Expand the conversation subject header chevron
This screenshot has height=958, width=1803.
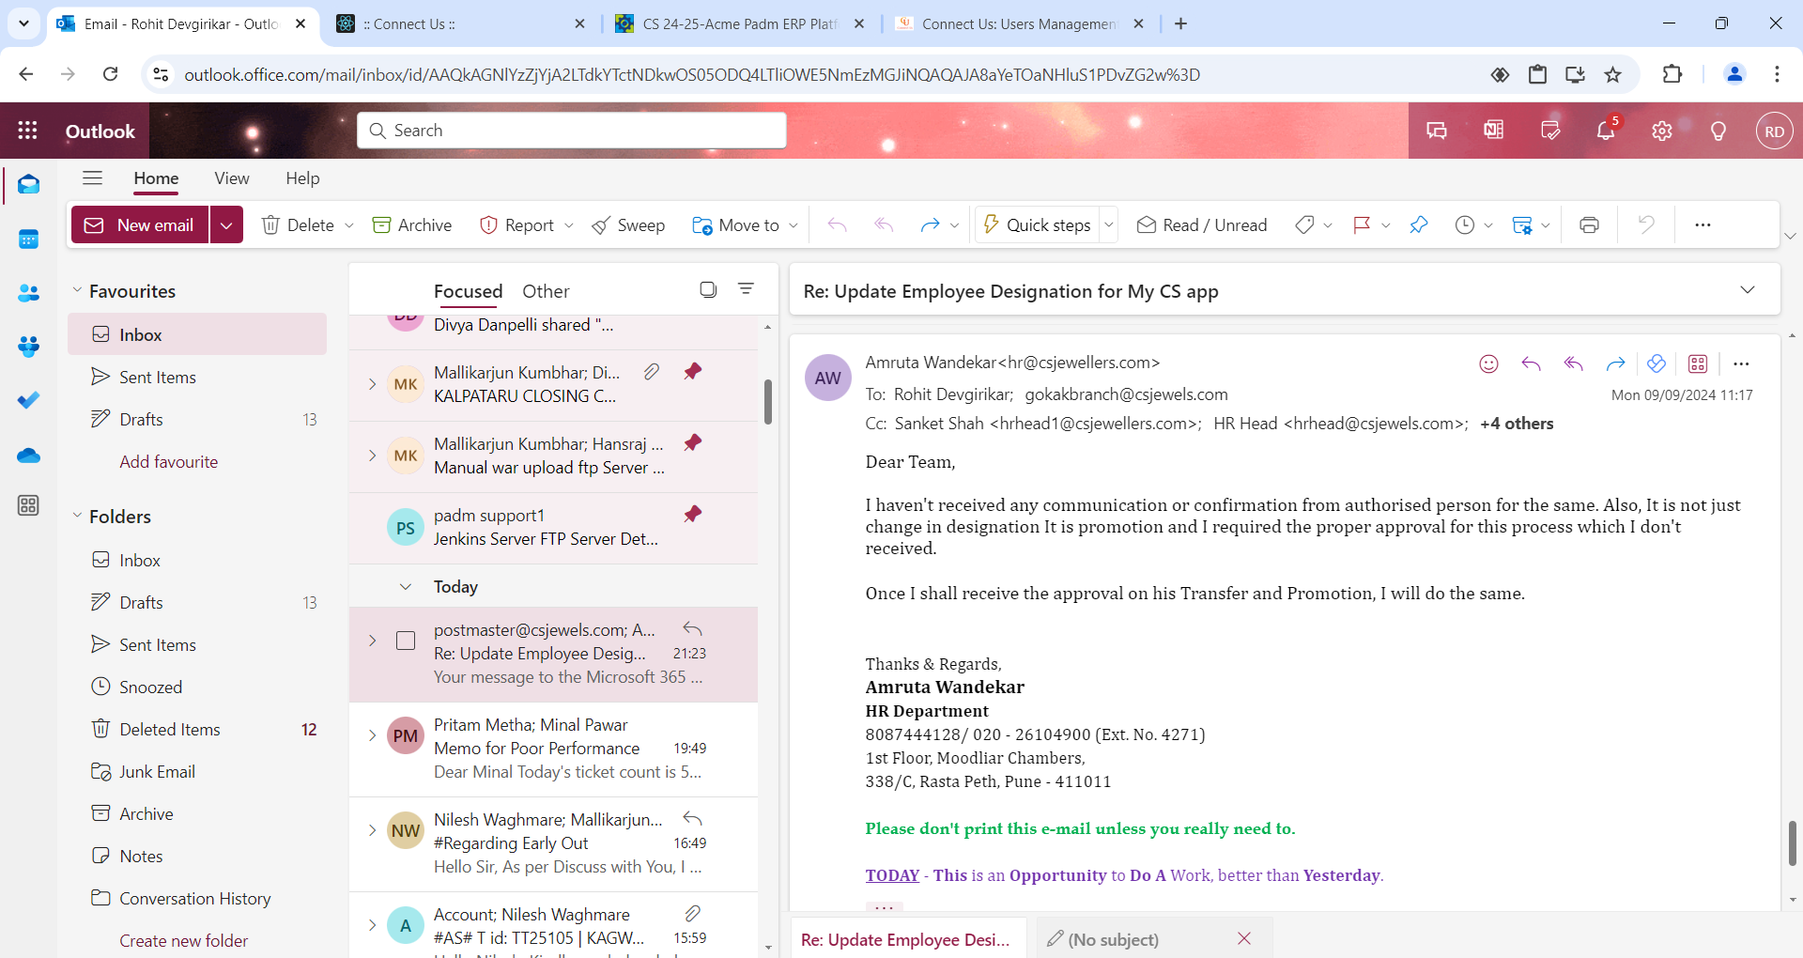1747,290
